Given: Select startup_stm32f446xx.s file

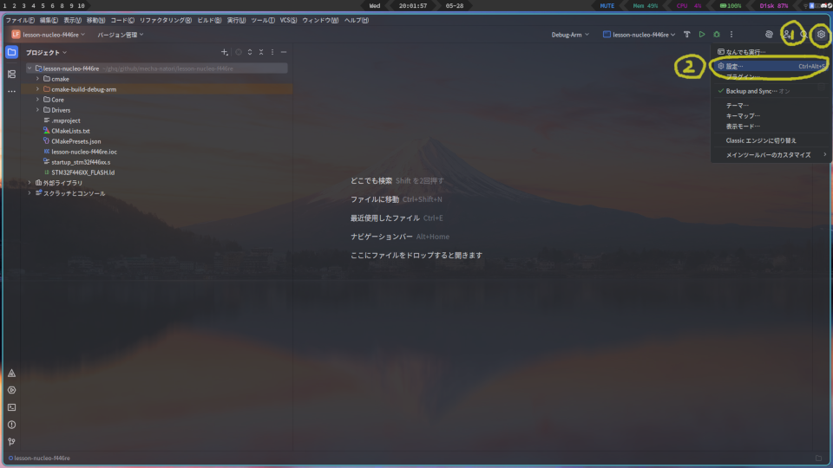Looking at the screenshot, I should tap(81, 162).
